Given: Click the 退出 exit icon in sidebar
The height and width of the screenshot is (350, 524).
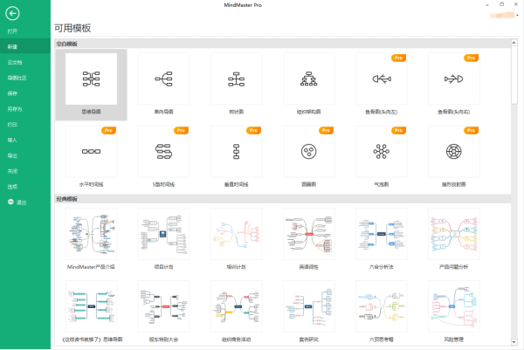Looking at the screenshot, I should coord(10,202).
